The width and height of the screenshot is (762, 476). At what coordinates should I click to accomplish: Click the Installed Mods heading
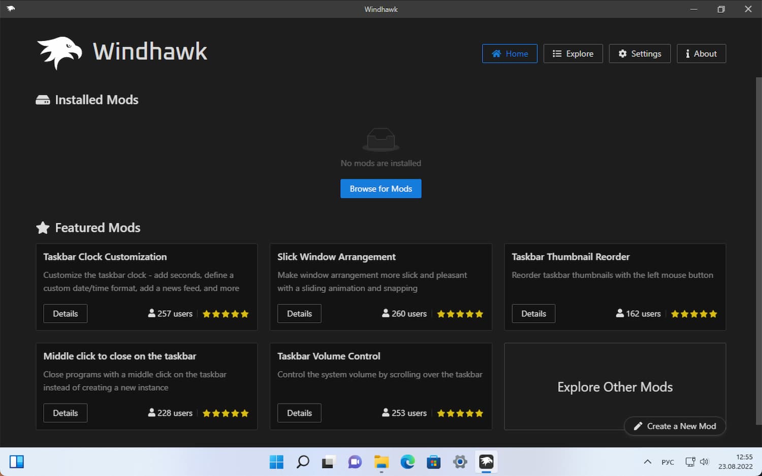click(87, 100)
